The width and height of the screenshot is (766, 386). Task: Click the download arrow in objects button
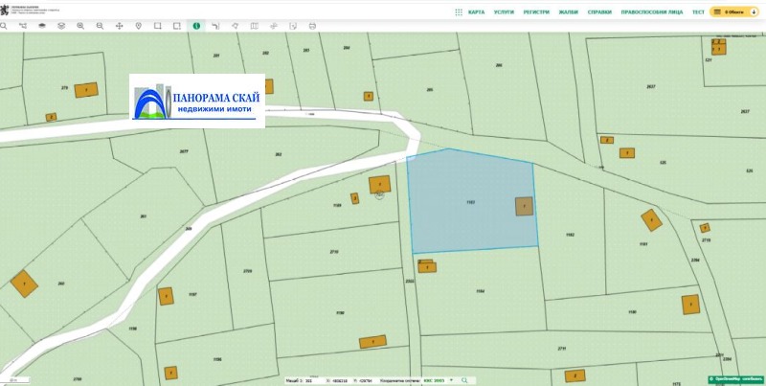(x=754, y=11)
